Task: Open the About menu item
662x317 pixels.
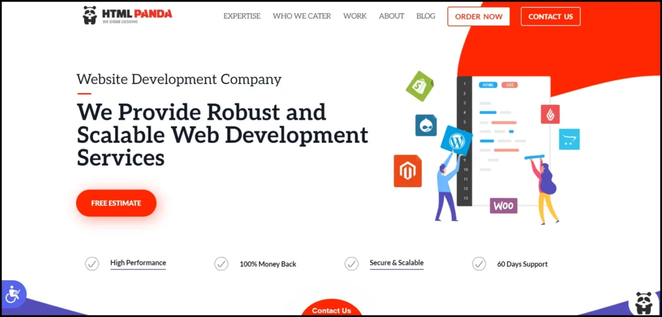Action: [391, 16]
